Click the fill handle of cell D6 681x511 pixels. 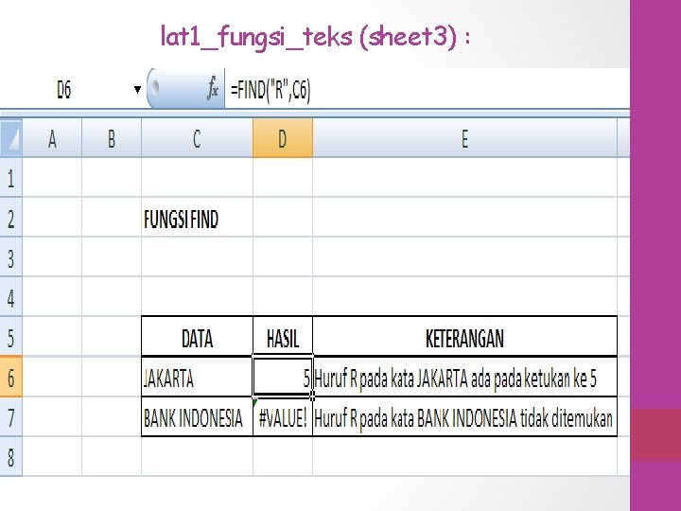pos(312,396)
